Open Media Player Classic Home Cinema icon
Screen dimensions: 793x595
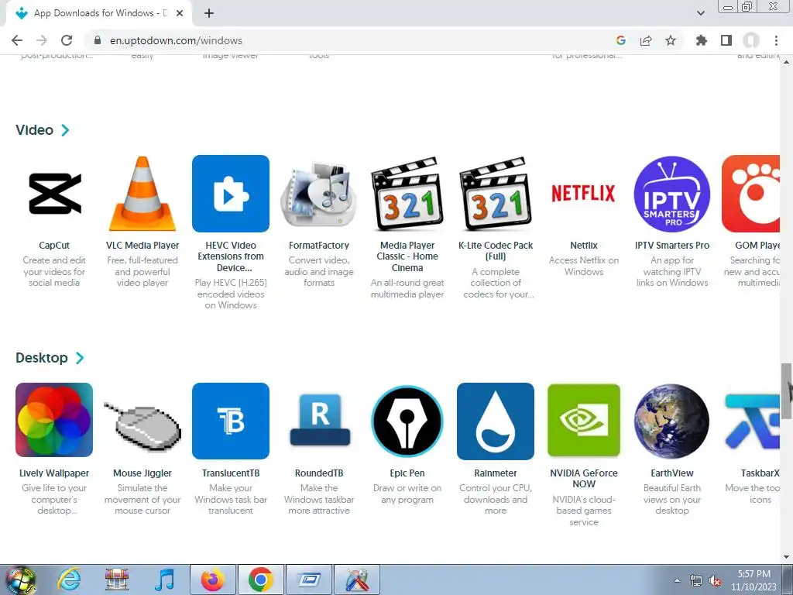[407, 193]
